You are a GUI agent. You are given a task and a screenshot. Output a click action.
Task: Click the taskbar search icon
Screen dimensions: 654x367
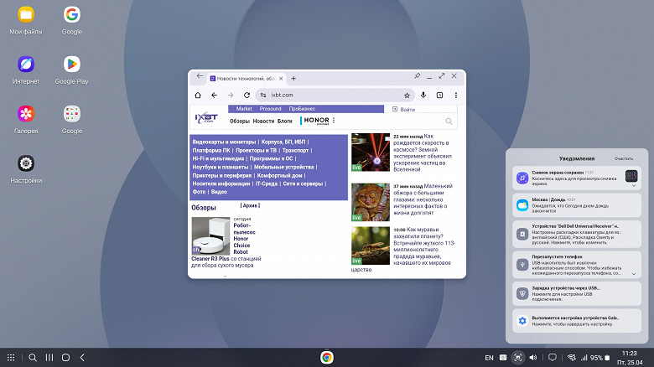pos(33,358)
